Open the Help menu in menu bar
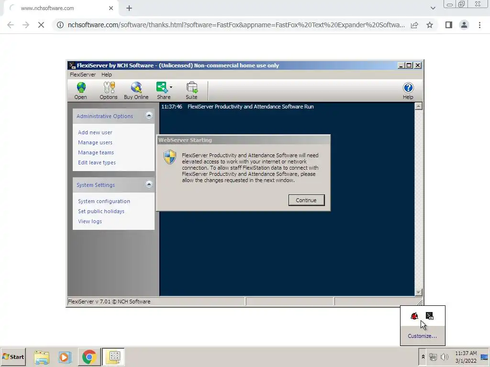490x367 pixels. point(107,75)
